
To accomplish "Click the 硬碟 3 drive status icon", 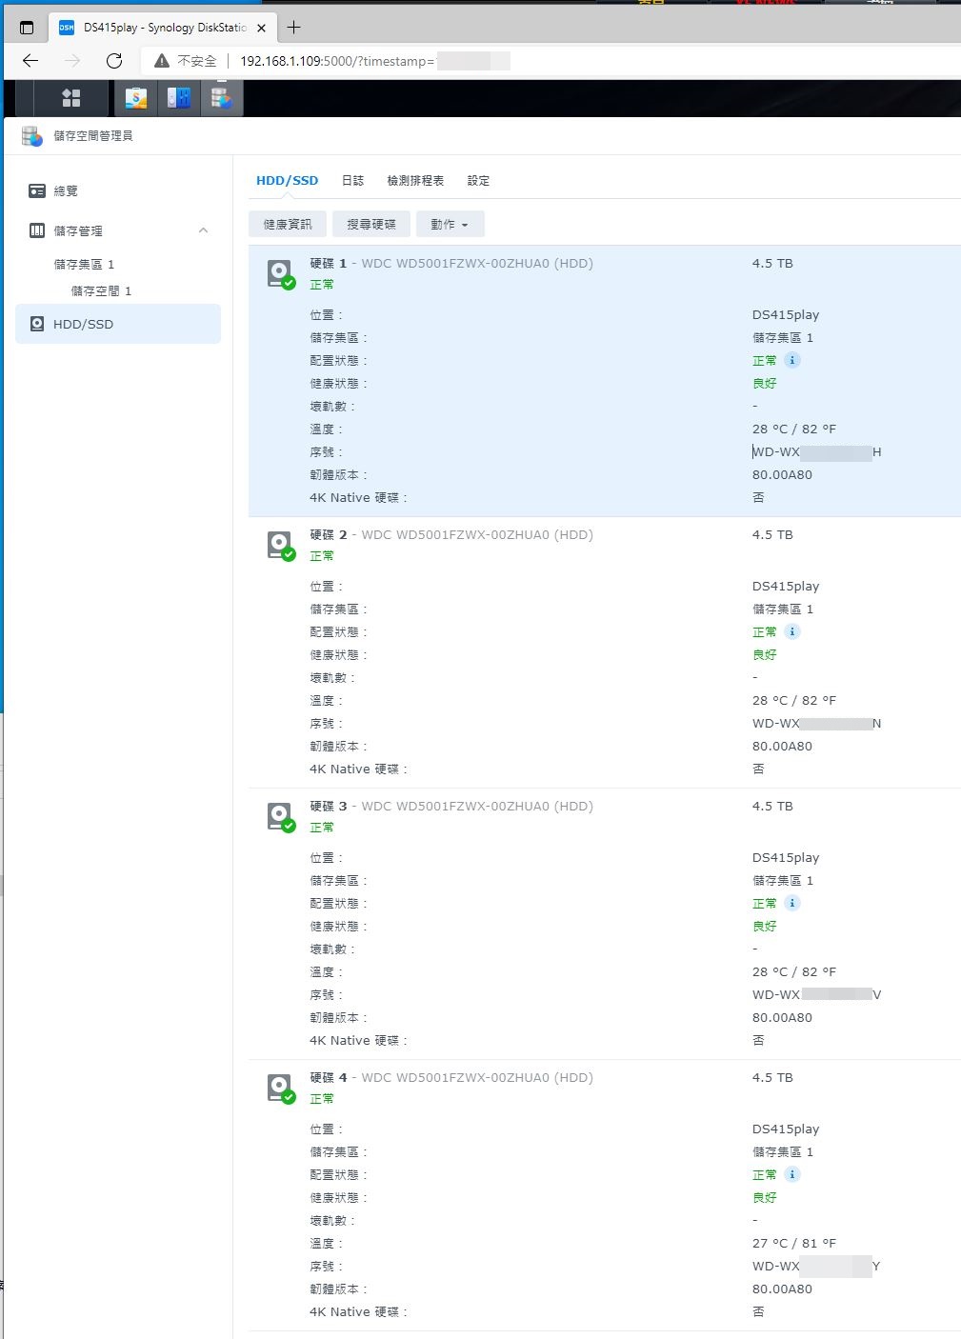I will 280,817.
